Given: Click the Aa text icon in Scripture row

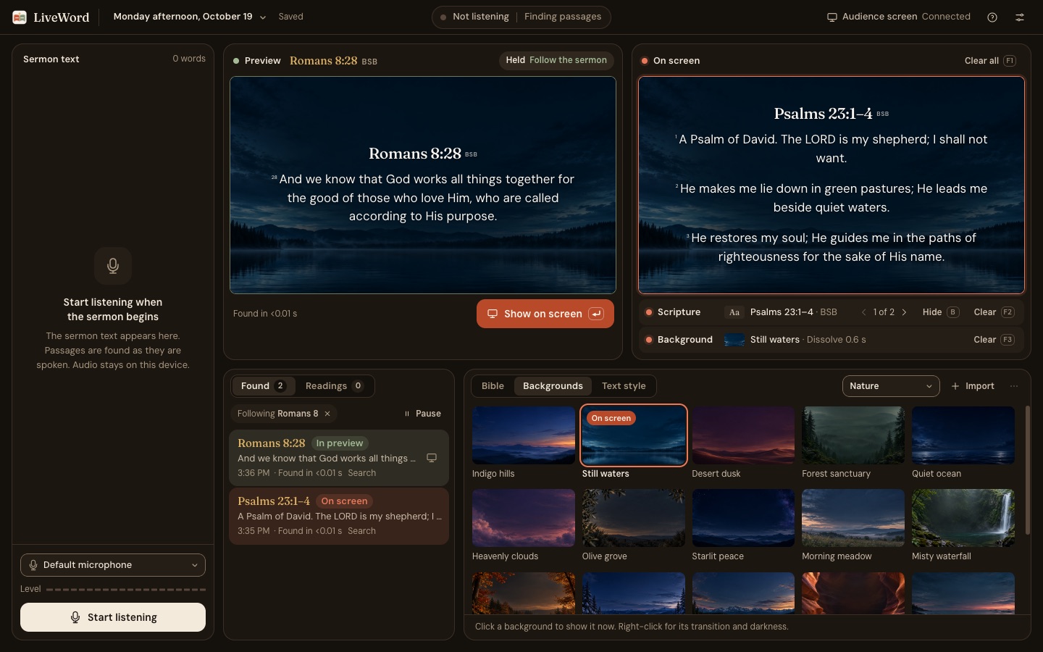Looking at the screenshot, I should pos(734,312).
